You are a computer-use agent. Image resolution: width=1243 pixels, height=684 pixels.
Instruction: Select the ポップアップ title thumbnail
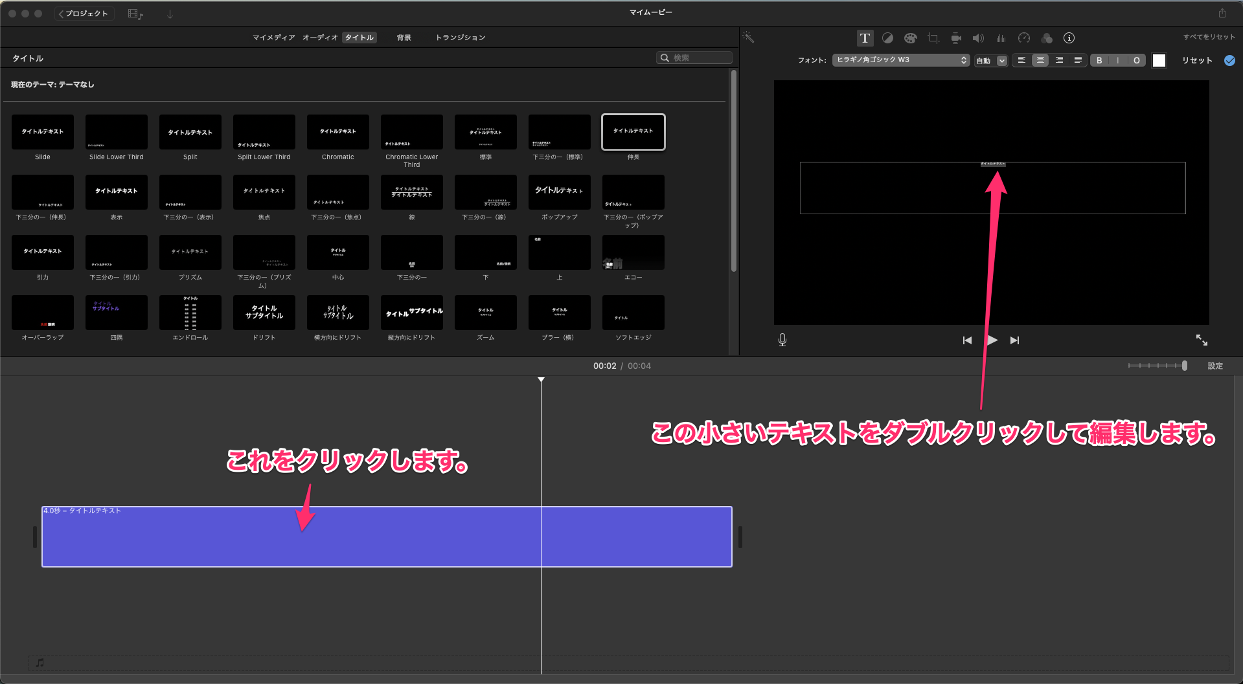click(x=559, y=192)
